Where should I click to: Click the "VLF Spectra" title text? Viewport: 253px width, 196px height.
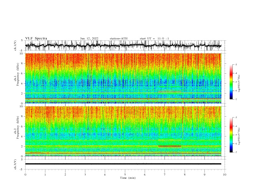[x=36, y=38]
